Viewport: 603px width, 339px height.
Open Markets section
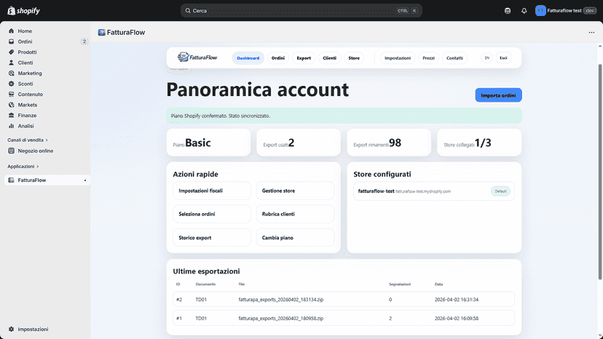pos(27,105)
